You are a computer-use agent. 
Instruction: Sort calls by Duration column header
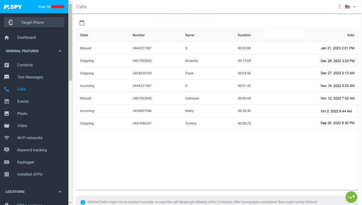(x=244, y=35)
